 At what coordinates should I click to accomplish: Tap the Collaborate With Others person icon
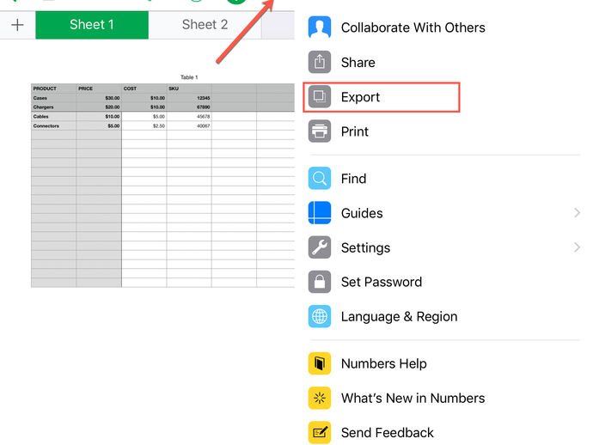point(320,27)
